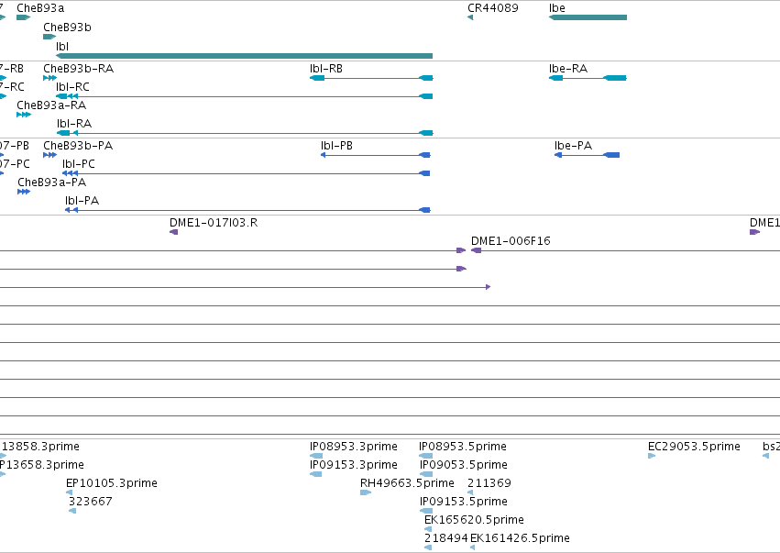Click the lbe-PA label text
The width and height of the screenshot is (780, 553).
pos(573,146)
